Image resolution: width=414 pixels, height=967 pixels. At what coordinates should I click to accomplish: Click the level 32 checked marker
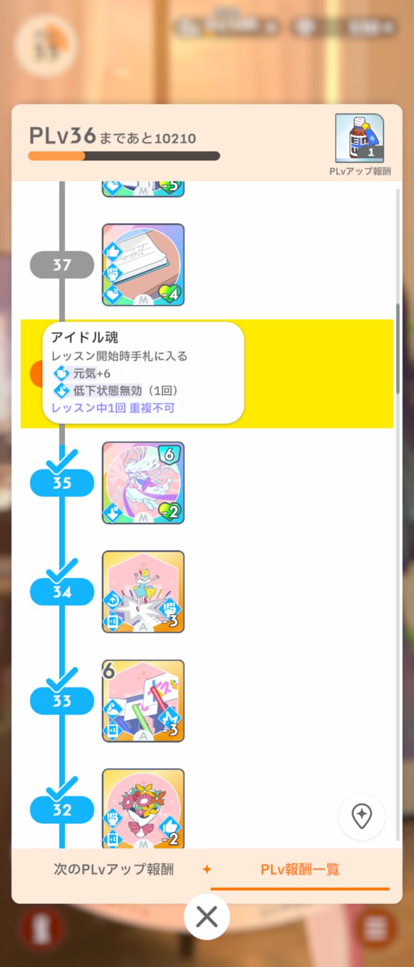62,810
